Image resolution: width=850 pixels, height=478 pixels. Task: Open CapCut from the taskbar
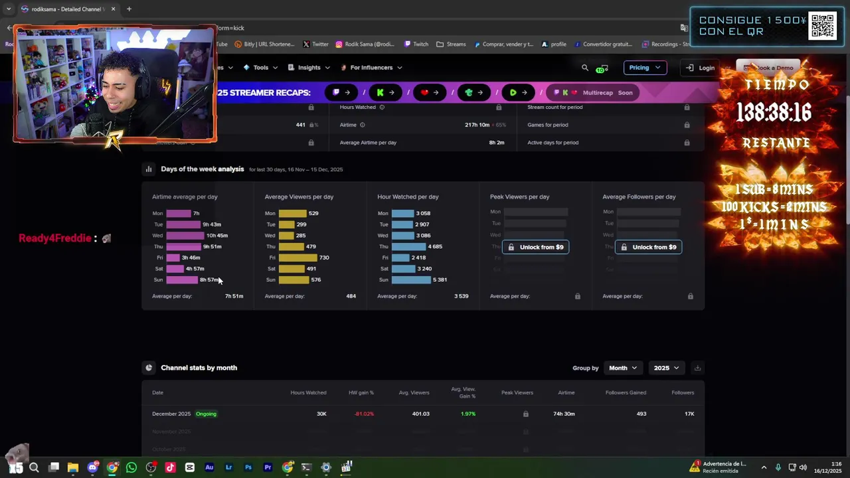(x=190, y=467)
